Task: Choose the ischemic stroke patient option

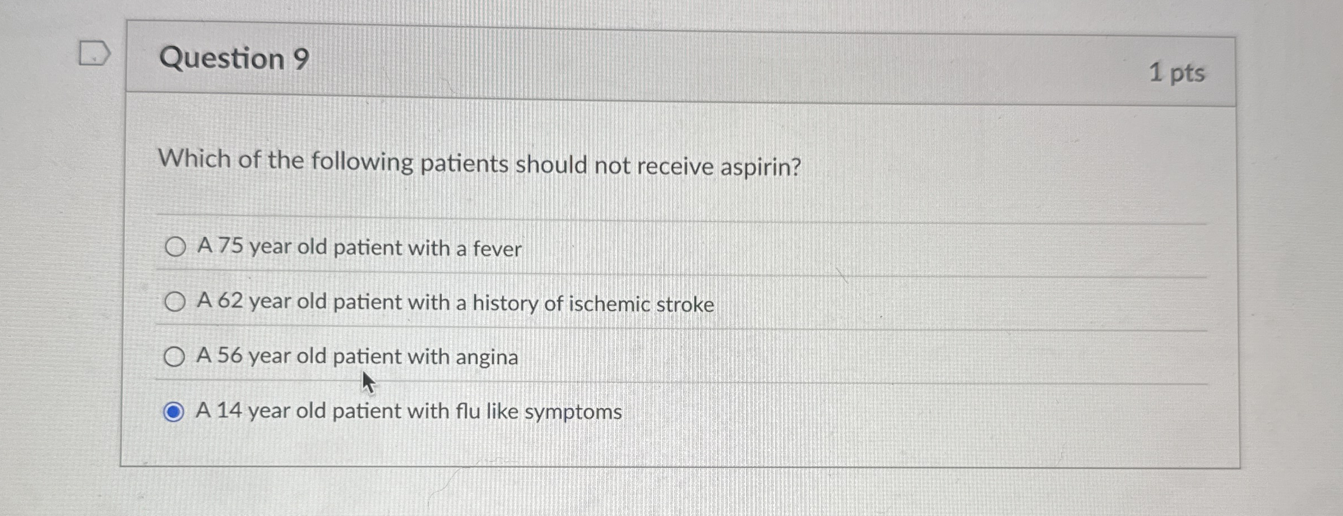Action: (175, 302)
